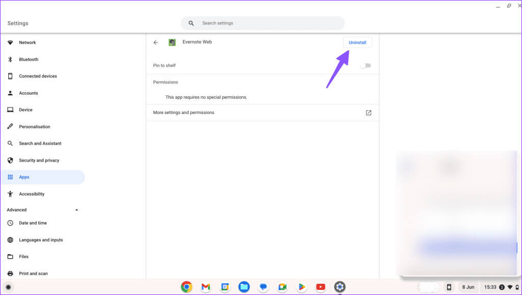The height and width of the screenshot is (295, 522).
Task: Click the 8 Jun date in tray
Action: pyautogui.click(x=468, y=287)
